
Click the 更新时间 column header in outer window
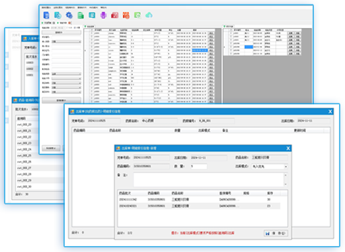299,131
